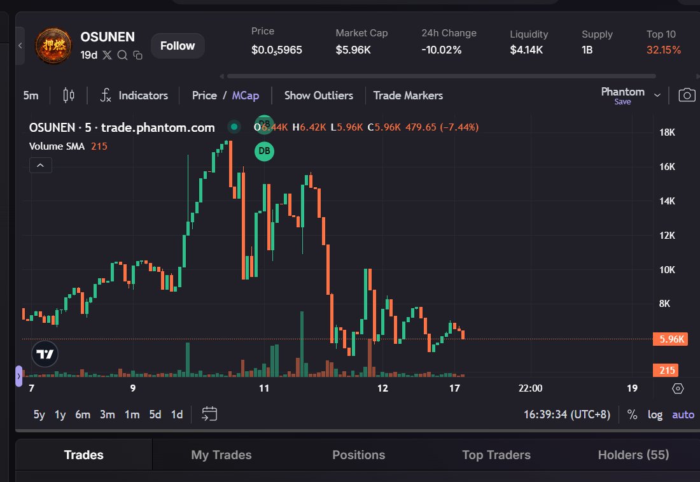700x482 pixels.
Task: Switch the chart to Price mode
Action: (x=204, y=96)
